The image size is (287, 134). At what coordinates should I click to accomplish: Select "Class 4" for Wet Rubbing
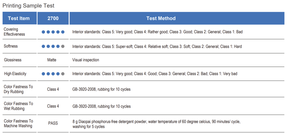tap(53, 106)
